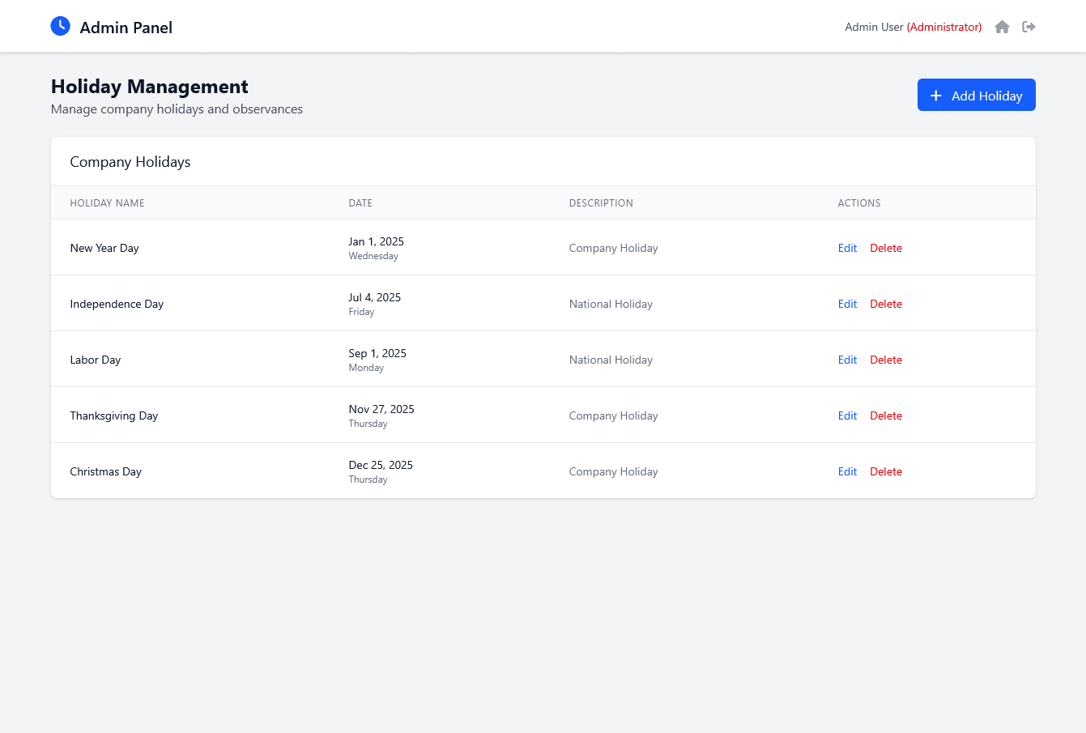The width and height of the screenshot is (1086, 733).
Task: Click the home icon in the header
Action: click(1002, 27)
